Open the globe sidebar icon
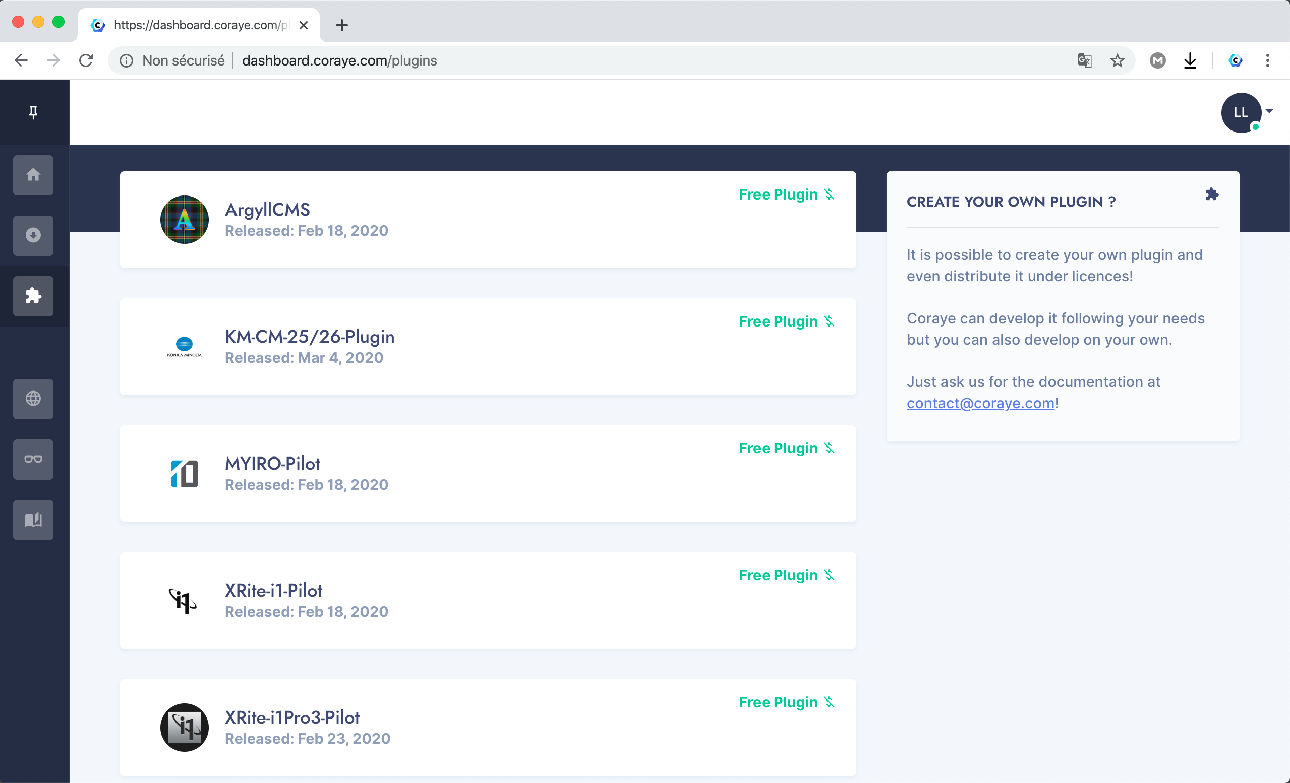Screen dimensions: 1290x783 tap(33, 399)
